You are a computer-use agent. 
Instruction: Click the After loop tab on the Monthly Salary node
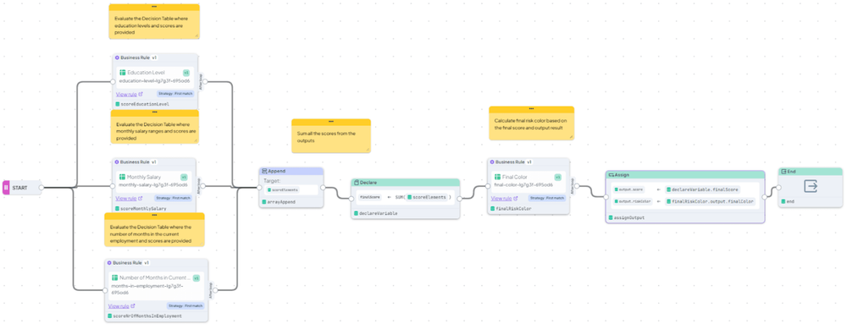(x=199, y=186)
